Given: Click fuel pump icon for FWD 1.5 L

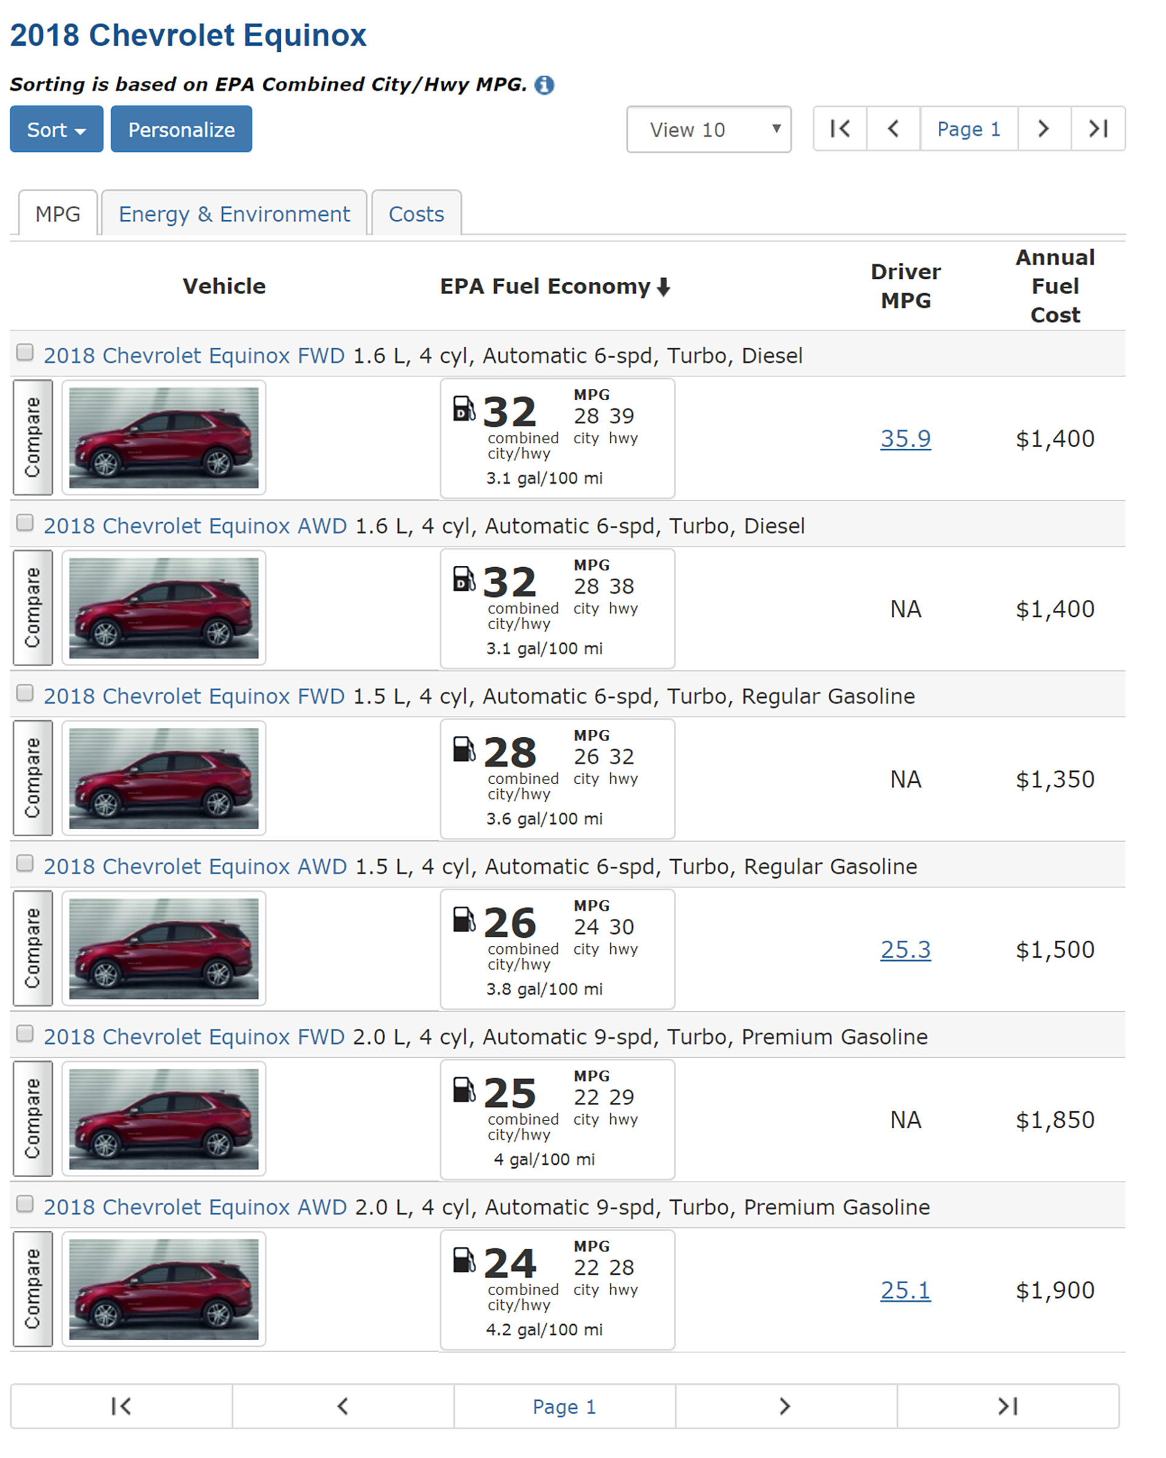Looking at the screenshot, I should [x=464, y=749].
